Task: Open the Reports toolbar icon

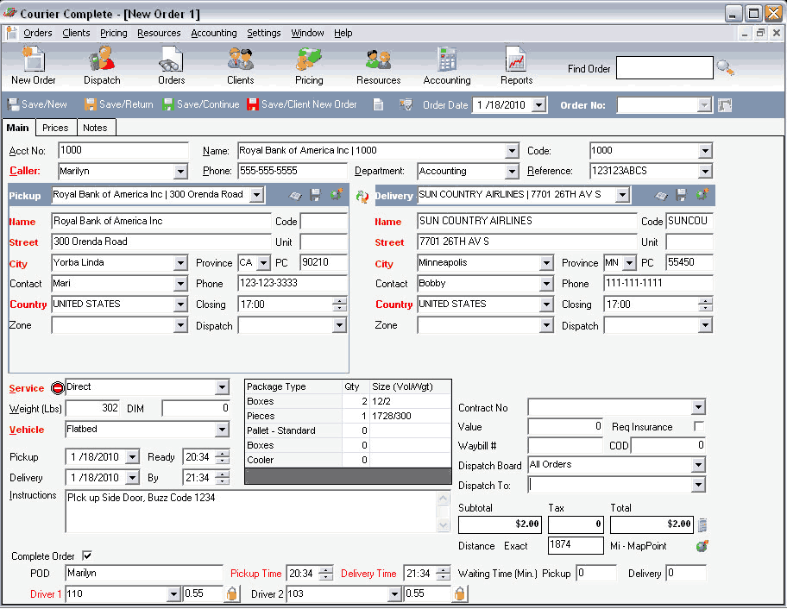Action: point(516,66)
